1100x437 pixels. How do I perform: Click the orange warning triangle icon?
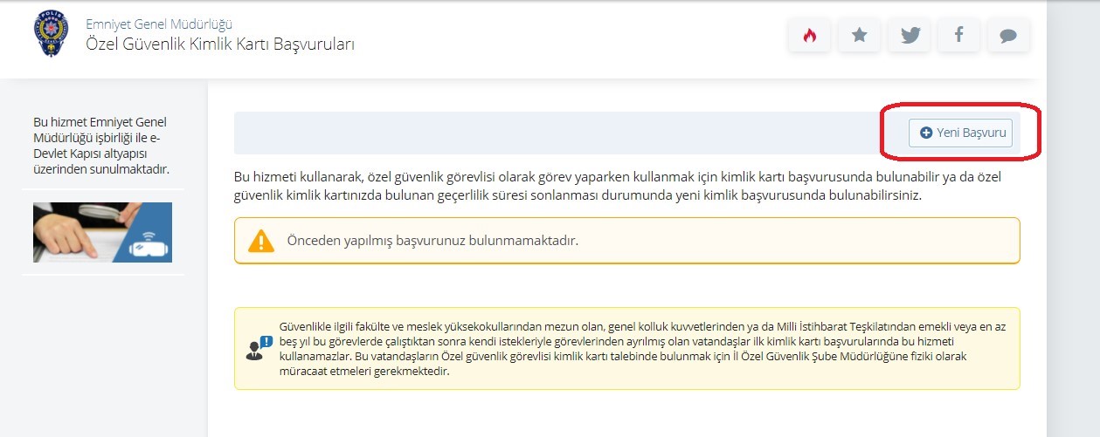click(260, 241)
